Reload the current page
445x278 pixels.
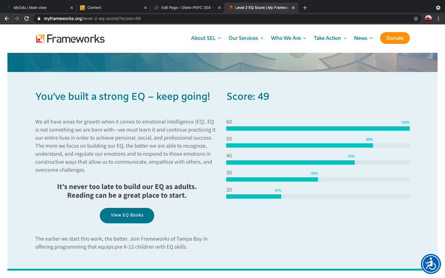click(x=27, y=19)
